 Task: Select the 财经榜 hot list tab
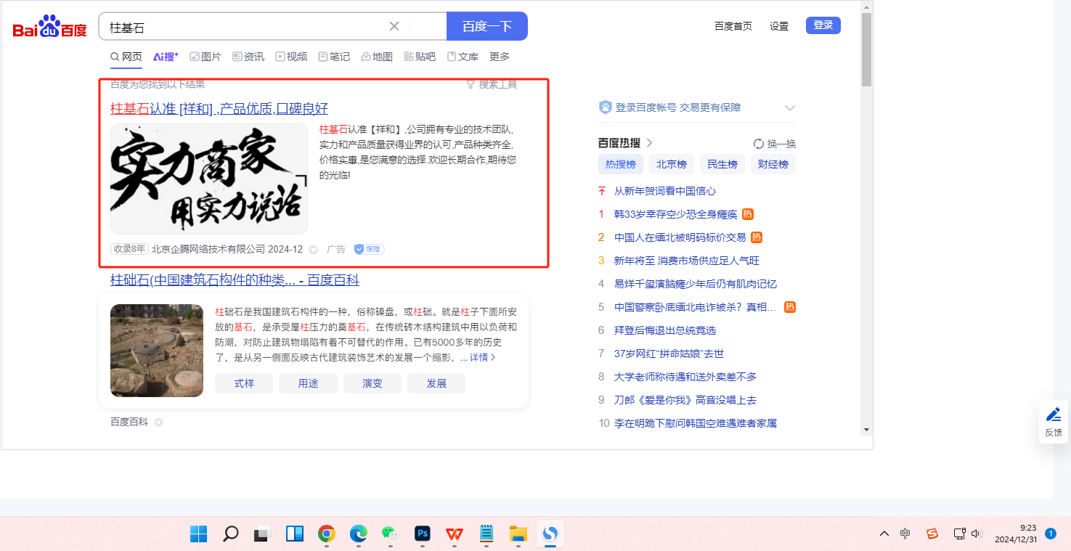[773, 164]
